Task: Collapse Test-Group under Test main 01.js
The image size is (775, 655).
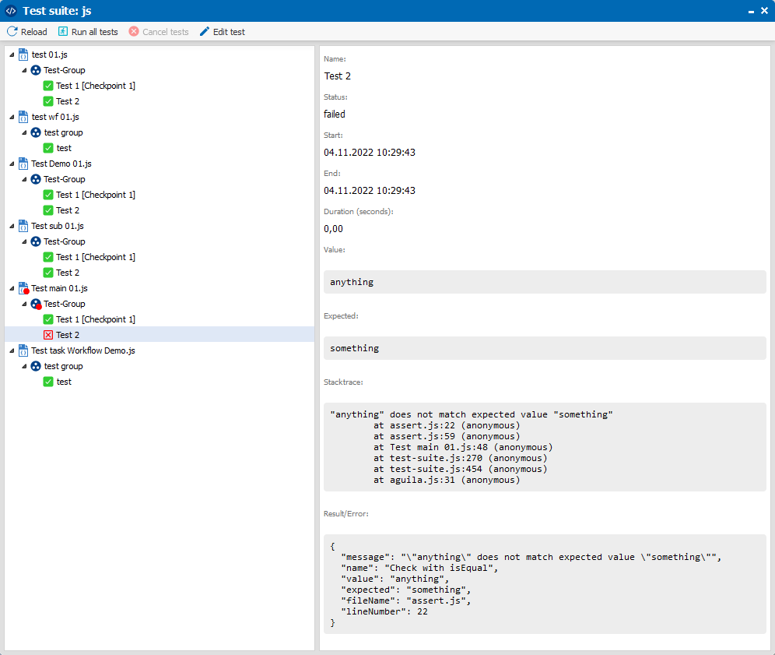Action: point(24,304)
